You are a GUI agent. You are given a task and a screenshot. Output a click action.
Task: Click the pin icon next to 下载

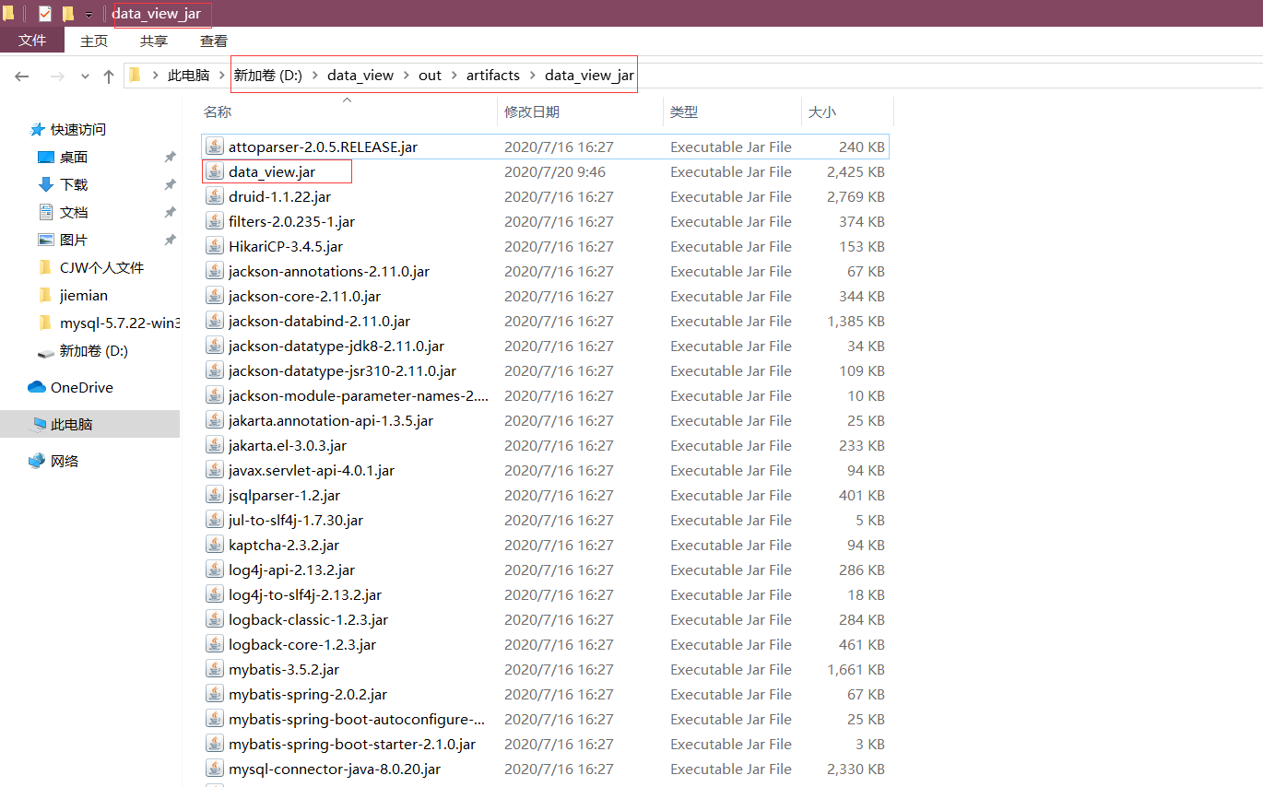click(x=170, y=185)
